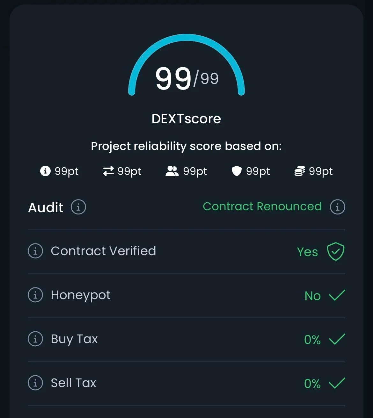373x418 pixels.
Task: Tap the Contract Verified Yes value
Action: pyautogui.click(x=307, y=252)
